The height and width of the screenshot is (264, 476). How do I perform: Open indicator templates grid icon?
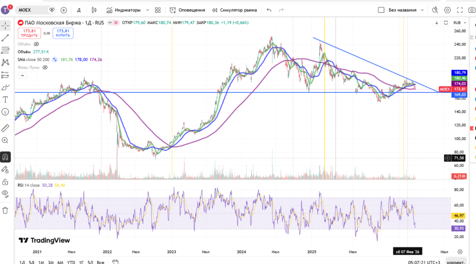(158, 10)
